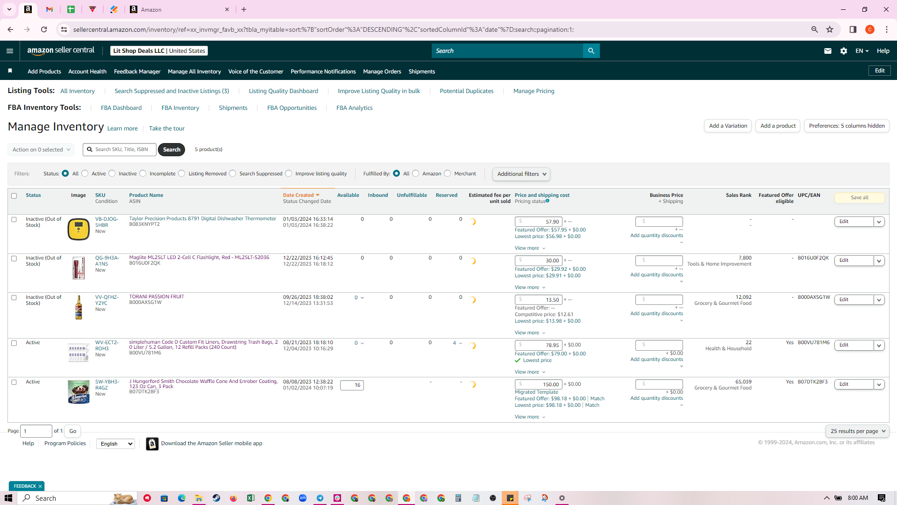The image size is (897, 505).
Task: Click the Hungerford Smith product thumbnail
Action: [x=78, y=392]
